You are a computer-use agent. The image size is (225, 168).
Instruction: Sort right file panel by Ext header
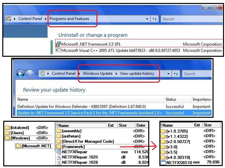(x=197, y=125)
